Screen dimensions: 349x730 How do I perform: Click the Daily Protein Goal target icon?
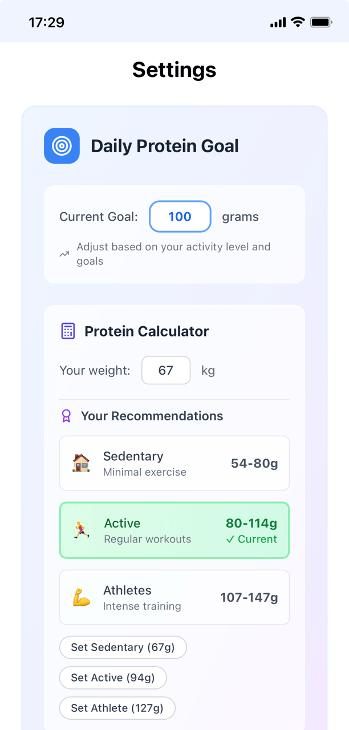coord(62,146)
